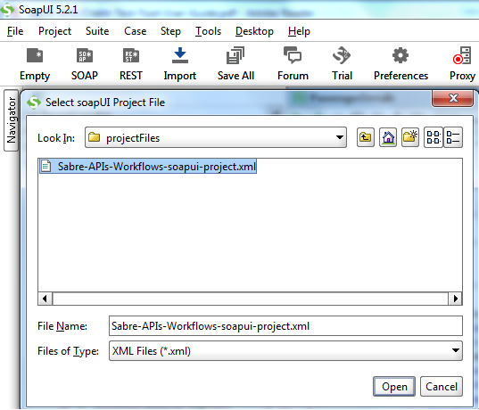Click the REST project toolbar icon

131,55
